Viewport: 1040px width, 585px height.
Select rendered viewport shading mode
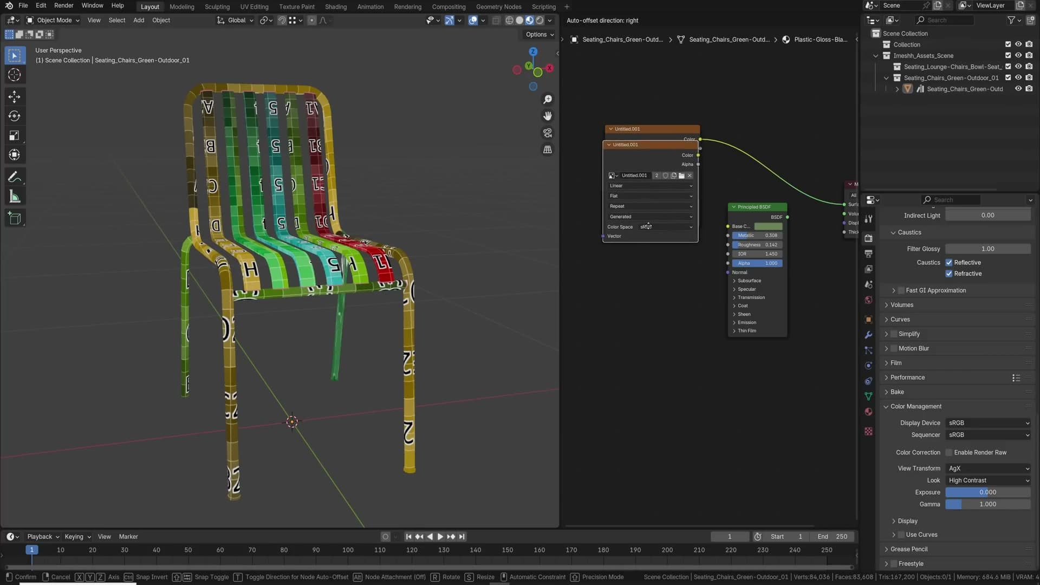539,21
